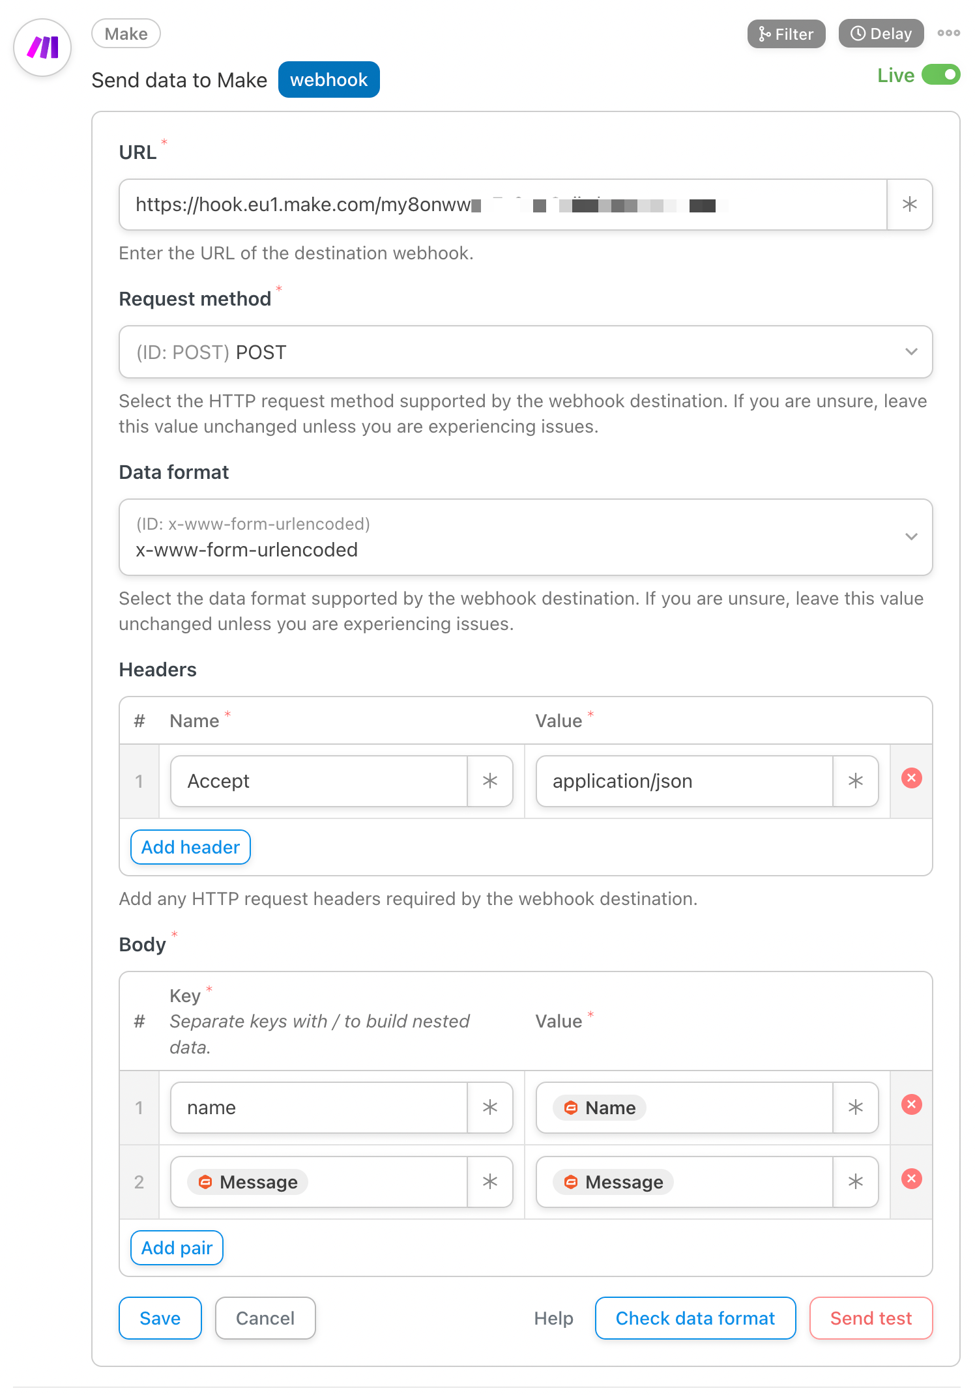Expand the Request method chevron arrow

[x=911, y=352]
